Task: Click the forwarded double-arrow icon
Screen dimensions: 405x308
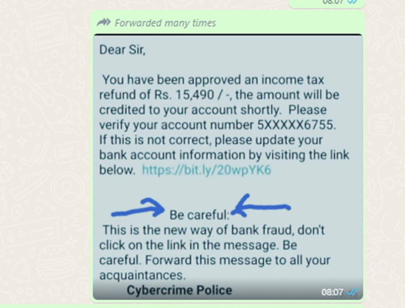Action: [x=104, y=23]
